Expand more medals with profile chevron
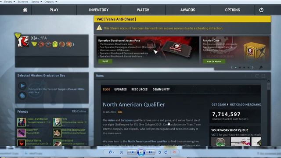281x158 pixels. [x=73, y=44]
